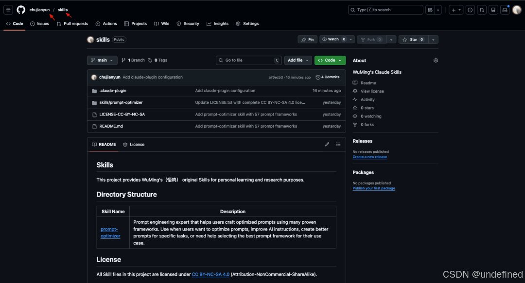This screenshot has width=525, height=283.
Task: Open the main branch selector dropdown
Action: tap(102, 60)
